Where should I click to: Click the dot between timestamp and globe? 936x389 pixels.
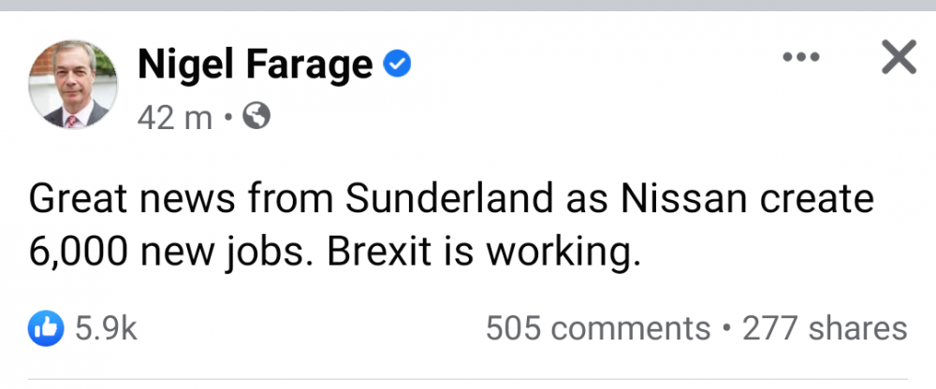coord(230,119)
